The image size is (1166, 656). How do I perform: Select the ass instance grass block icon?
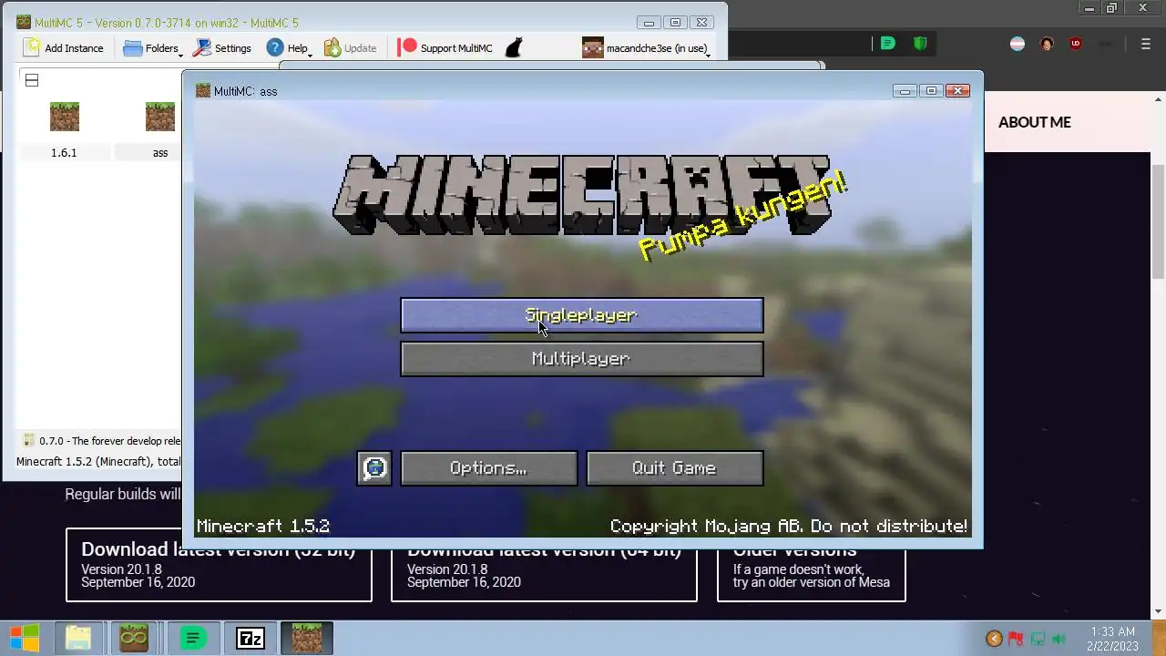click(x=160, y=117)
